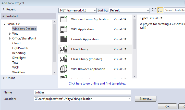
Task: Collapse the Installed section
Action: pos(3,16)
